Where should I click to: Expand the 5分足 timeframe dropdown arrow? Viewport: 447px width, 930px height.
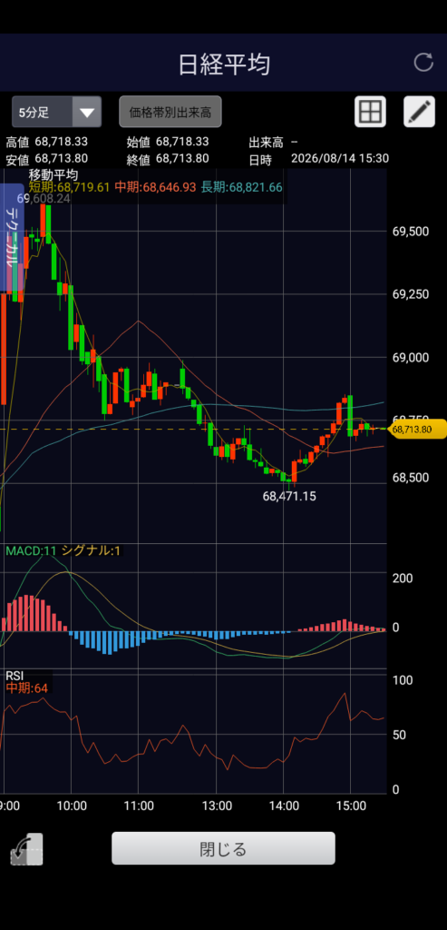pos(87,112)
